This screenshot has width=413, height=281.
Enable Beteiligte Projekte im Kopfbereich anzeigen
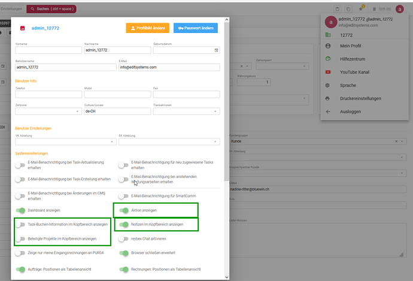click(x=20, y=239)
